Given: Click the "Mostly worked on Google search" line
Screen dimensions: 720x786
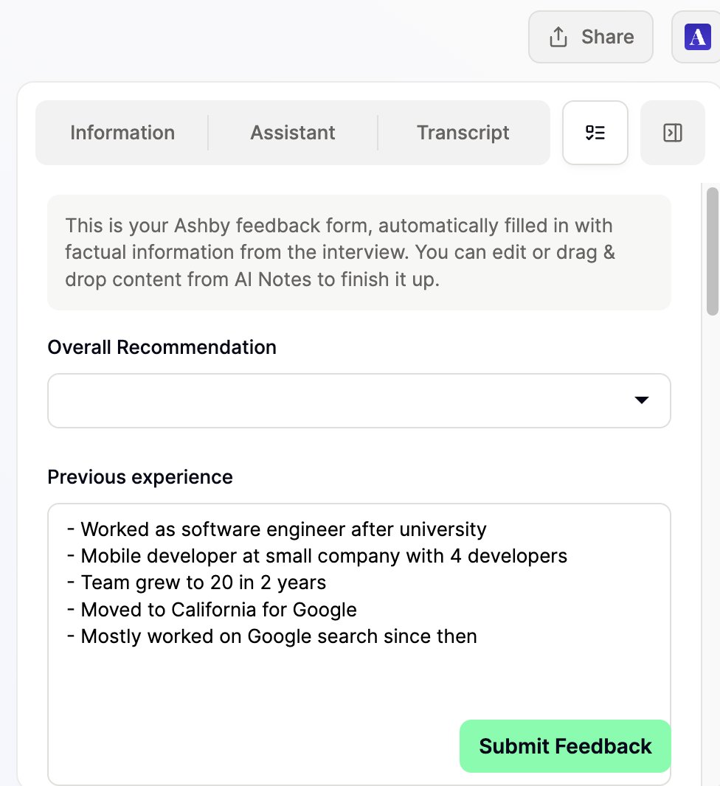Looking at the screenshot, I should click(x=279, y=636).
